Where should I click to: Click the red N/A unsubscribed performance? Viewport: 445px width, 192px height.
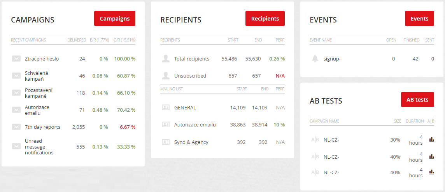coord(280,76)
